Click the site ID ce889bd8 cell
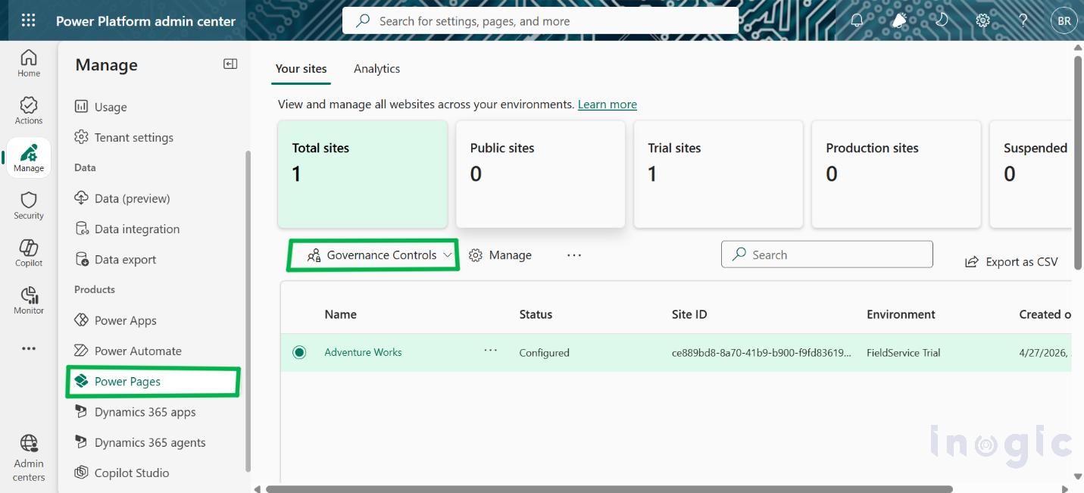1084x493 pixels. (761, 353)
